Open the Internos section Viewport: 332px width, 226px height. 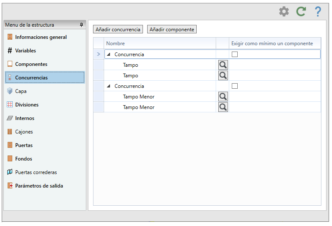[45, 118]
